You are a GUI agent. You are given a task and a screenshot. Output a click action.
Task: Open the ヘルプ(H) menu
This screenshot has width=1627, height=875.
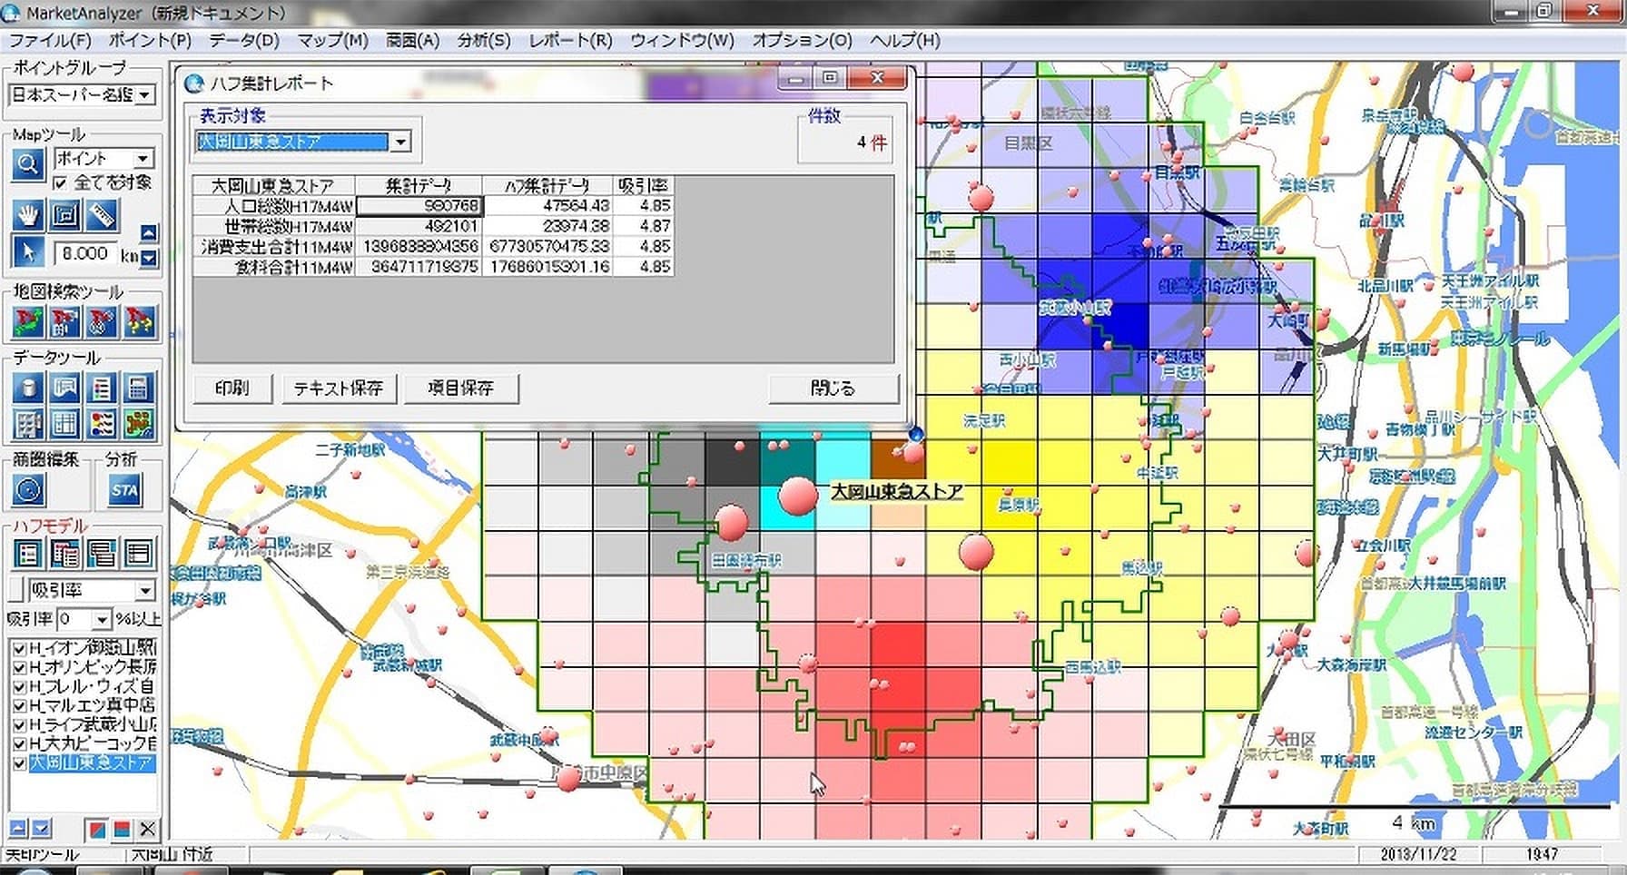pyautogui.click(x=904, y=40)
